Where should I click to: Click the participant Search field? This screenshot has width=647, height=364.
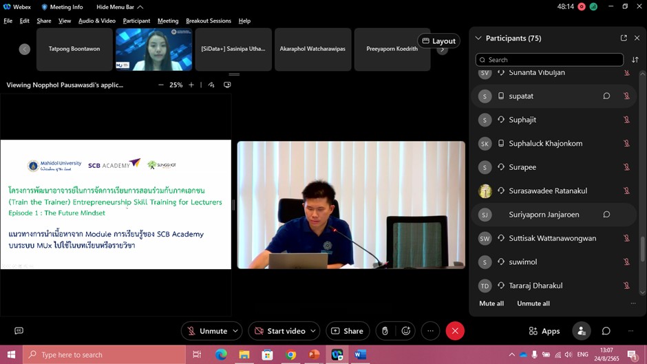(549, 60)
